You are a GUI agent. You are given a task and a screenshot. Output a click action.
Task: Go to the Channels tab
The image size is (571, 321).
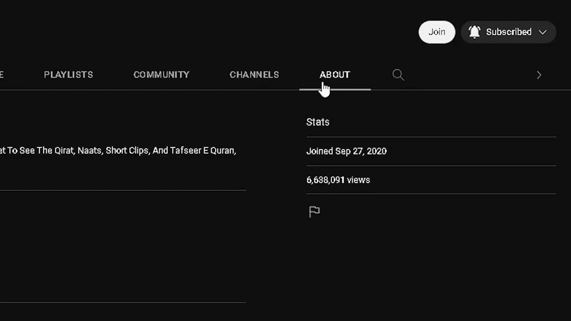pos(254,74)
